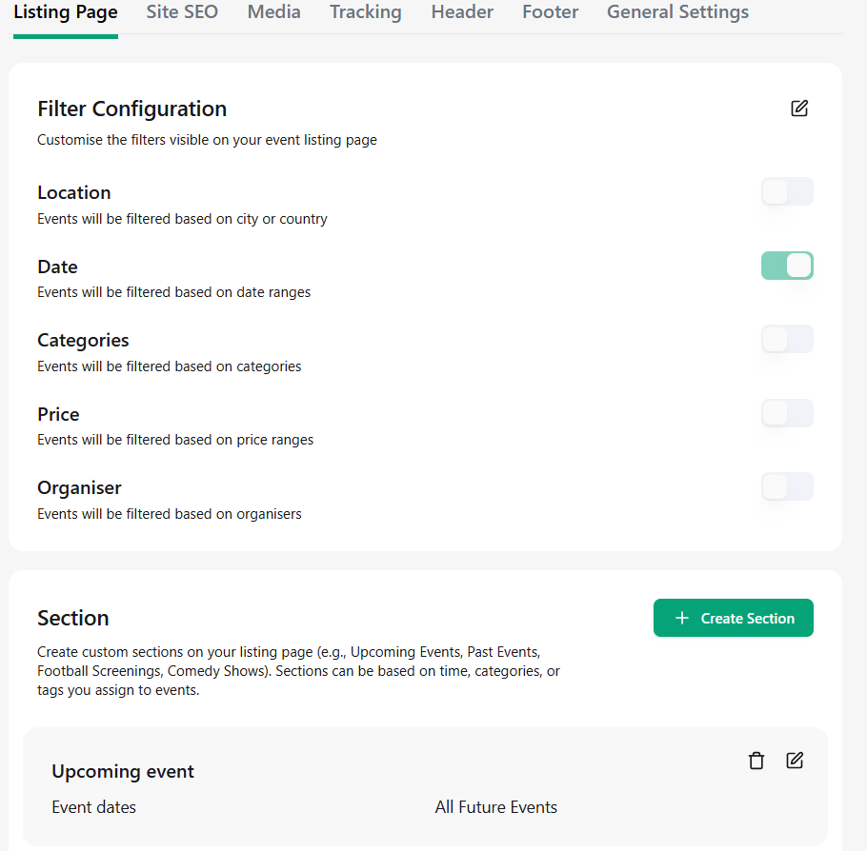The width and height of the screenshot is (867, 851).
Task: Go to the Tracking tab
Action: [x=366, y=12]
